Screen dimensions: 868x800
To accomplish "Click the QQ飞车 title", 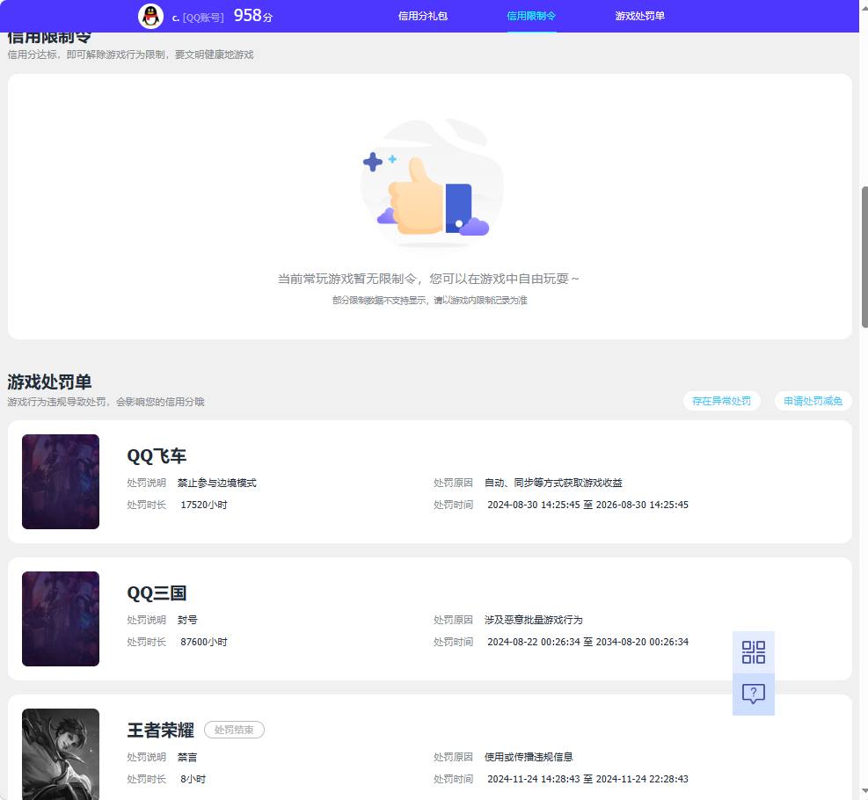I will (157, 456).
